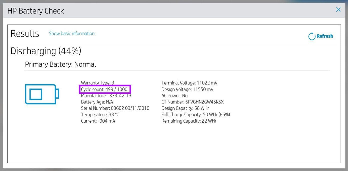The width and height of the screenshot is (348, 171).
Task: Click the Refresh circular arrow icon
Action: [x=312, y=36]
